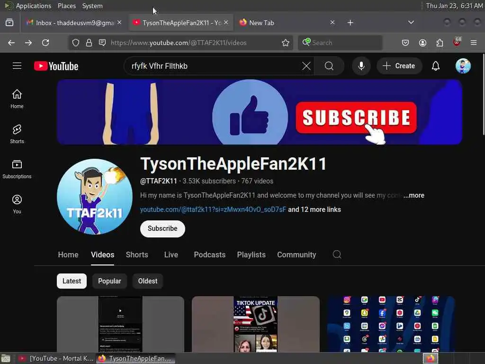Screen dimensions: 485x364
Task: Open Pocket save button
Action: click(x=405, y=43)
